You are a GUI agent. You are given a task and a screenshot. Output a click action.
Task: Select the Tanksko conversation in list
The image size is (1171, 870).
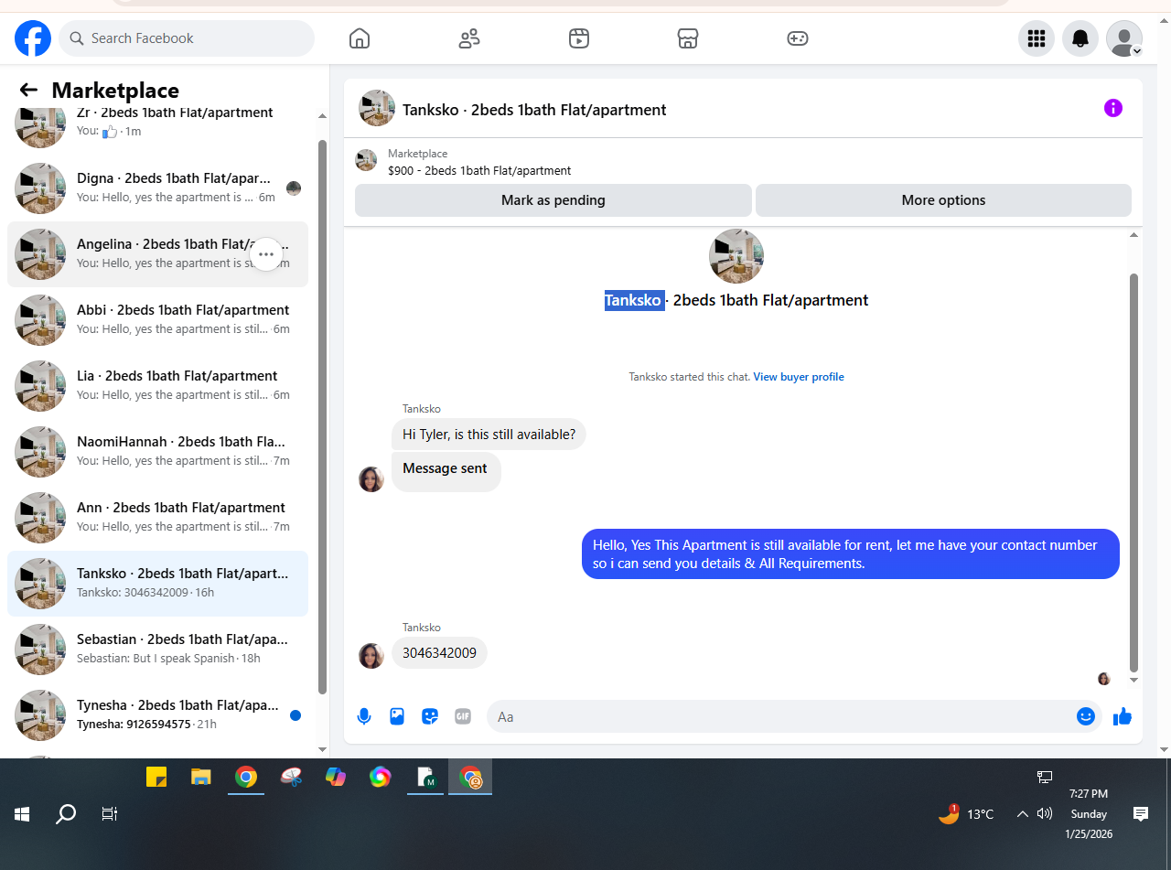(x=157, y=584)
